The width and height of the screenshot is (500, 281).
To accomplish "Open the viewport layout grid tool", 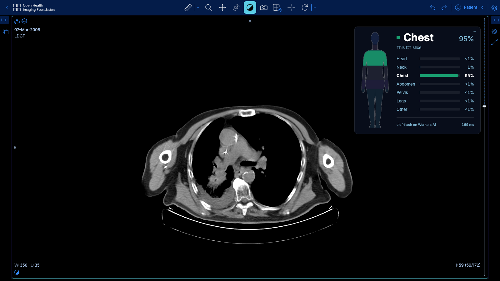I will coord(277,7).
